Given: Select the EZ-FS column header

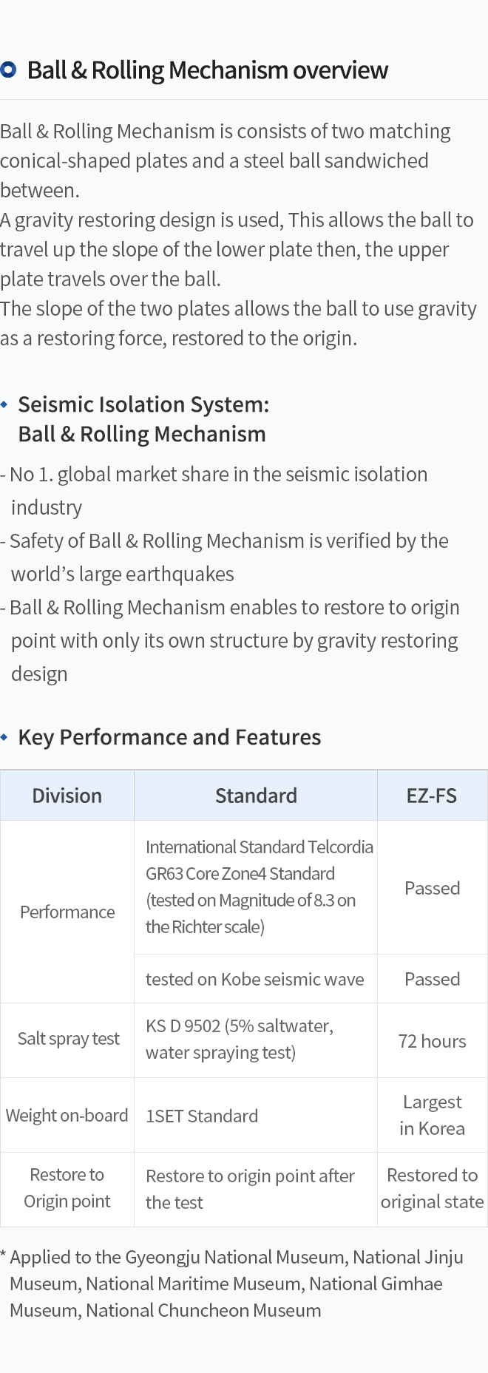Looking at the screenshot, I should tap(432, 796).
